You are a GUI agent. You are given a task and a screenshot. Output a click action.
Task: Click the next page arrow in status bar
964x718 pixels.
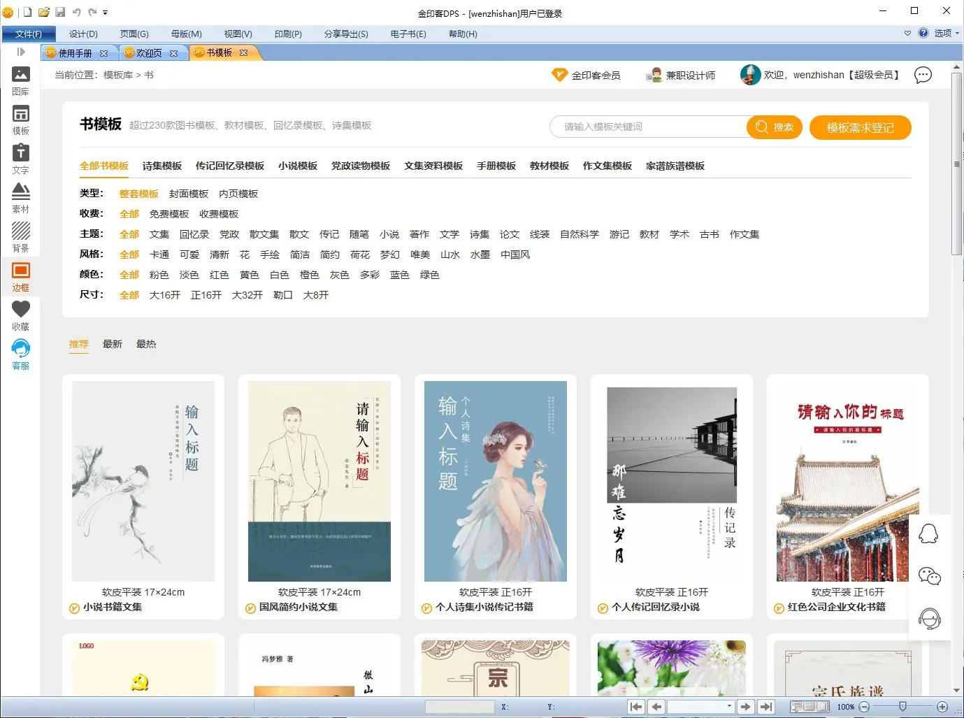(745, 707)
